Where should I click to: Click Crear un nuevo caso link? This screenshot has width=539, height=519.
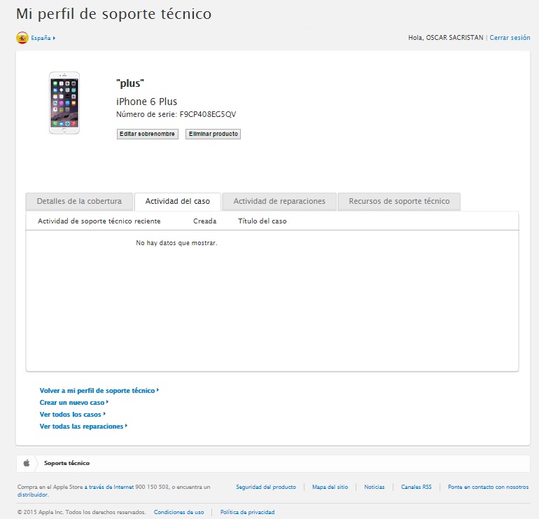[74, 403]
